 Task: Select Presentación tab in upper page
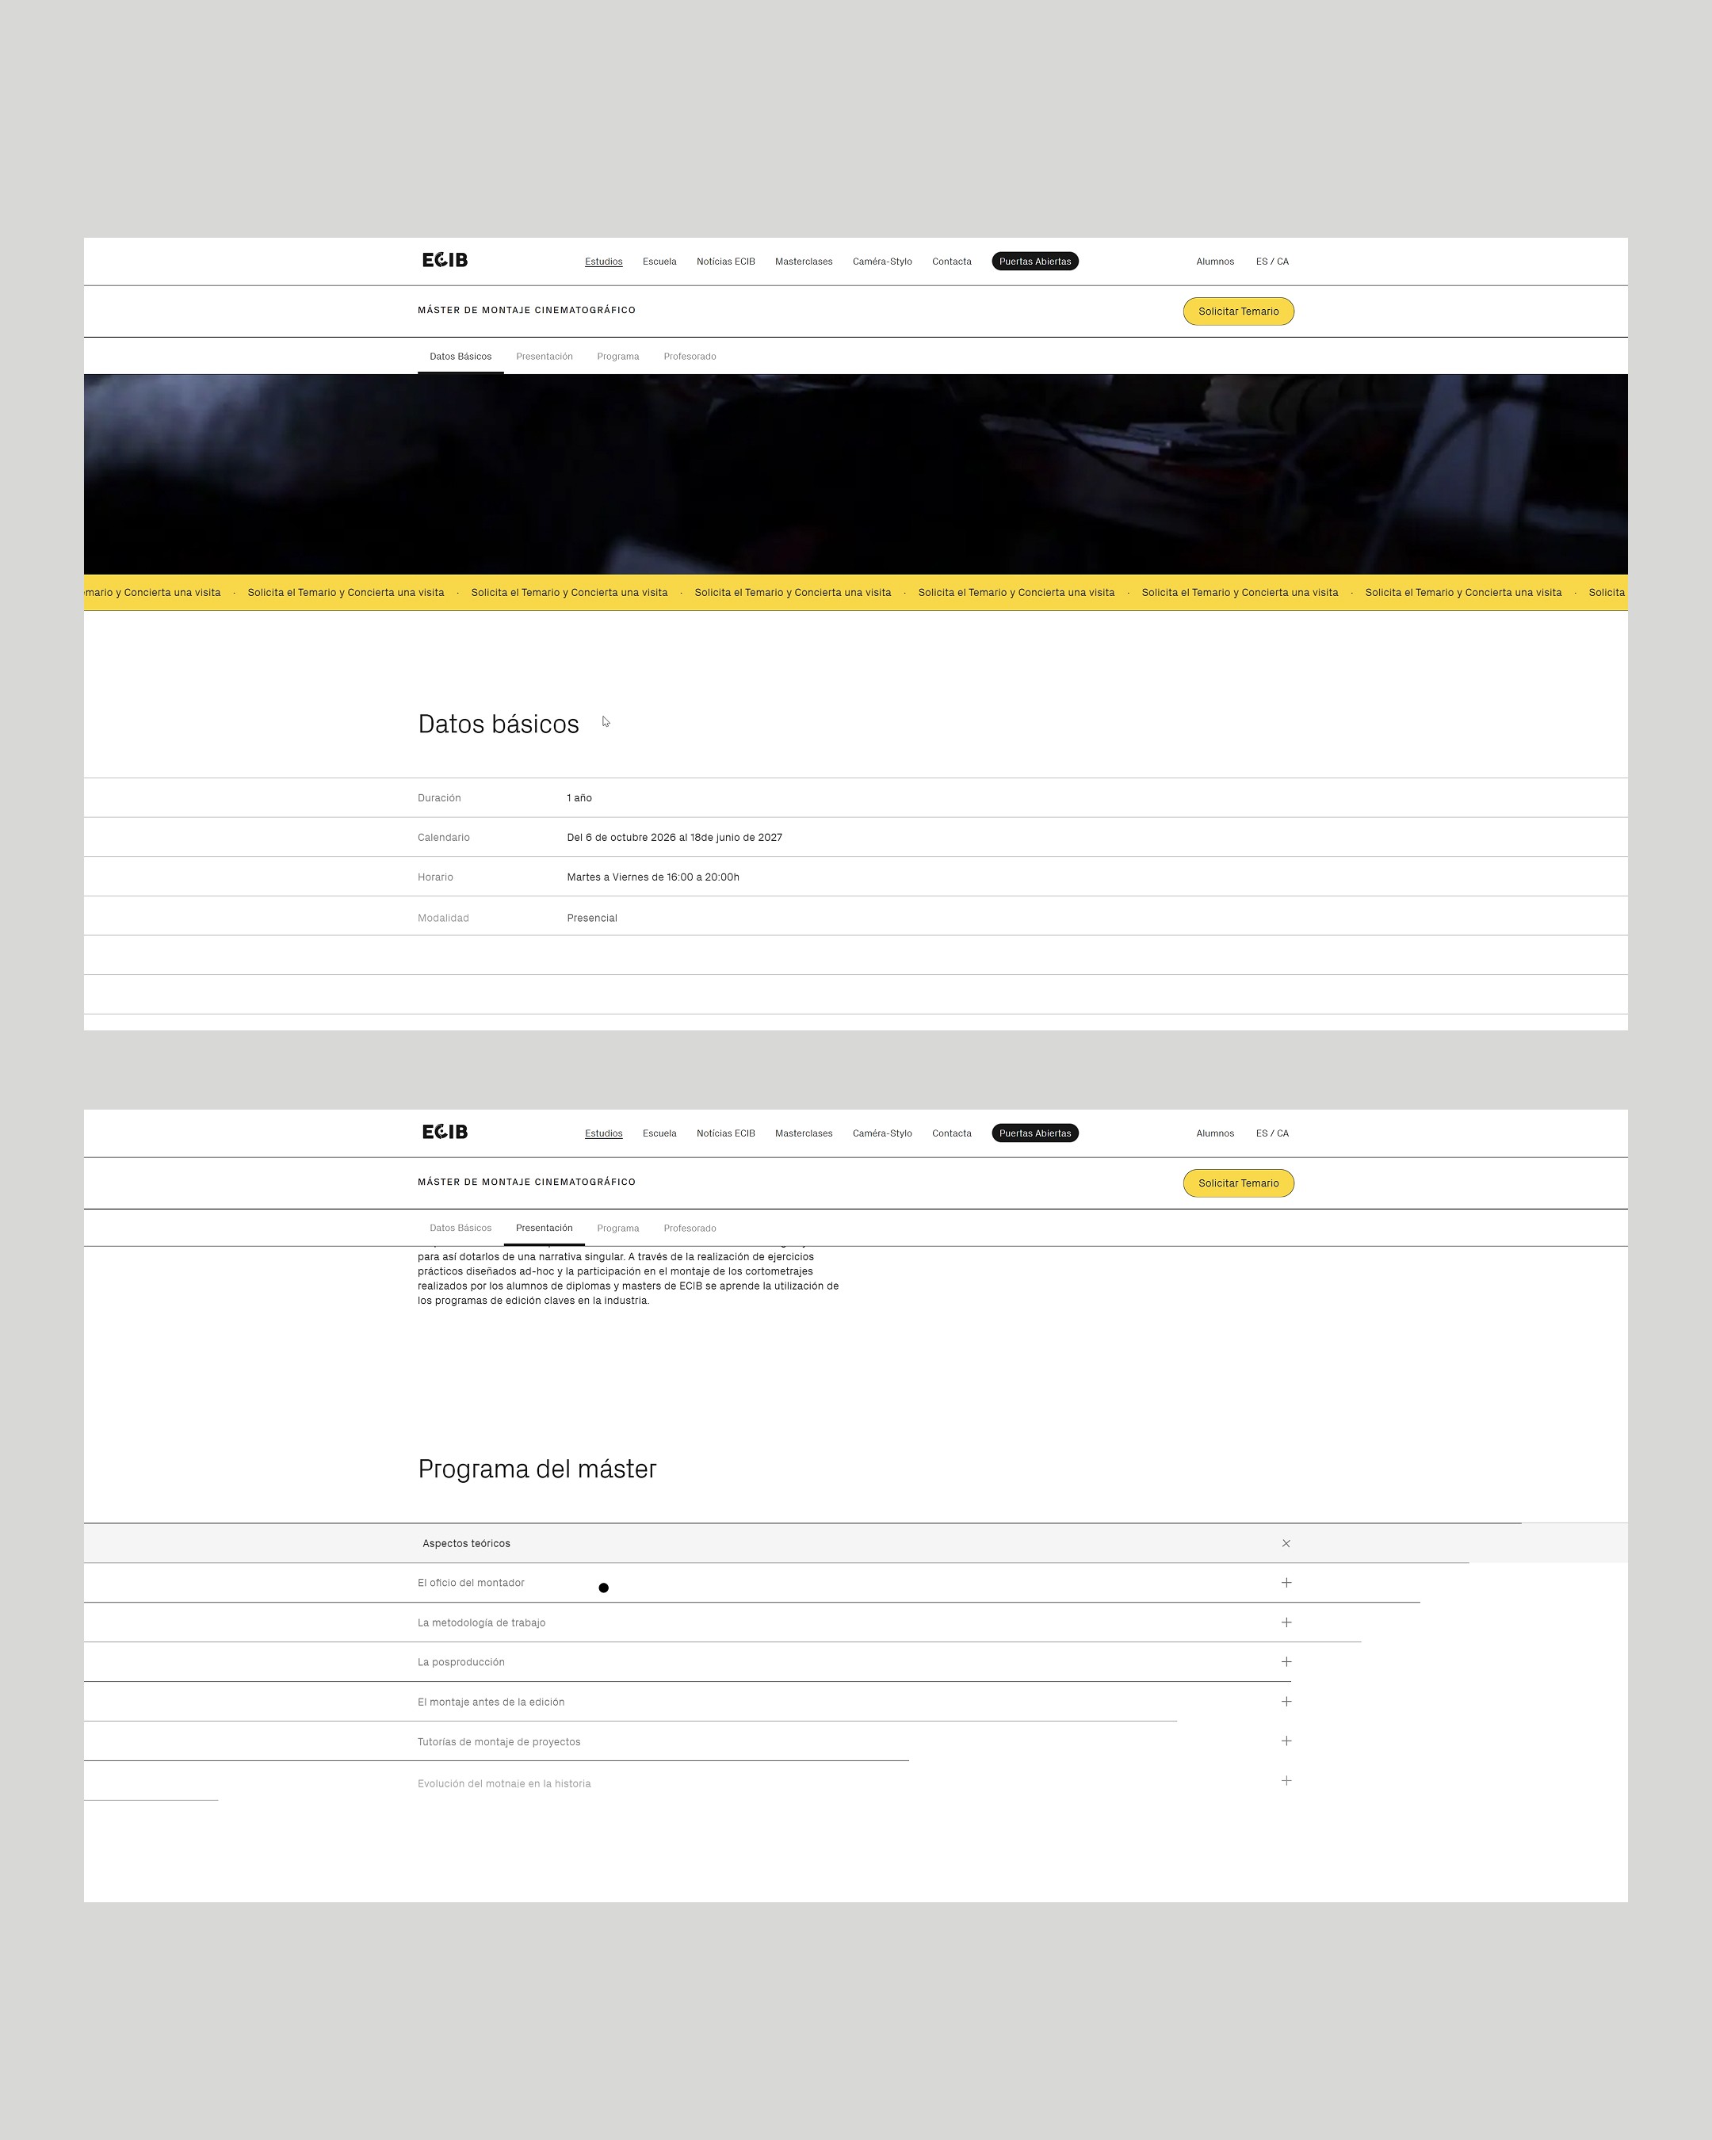544,357
